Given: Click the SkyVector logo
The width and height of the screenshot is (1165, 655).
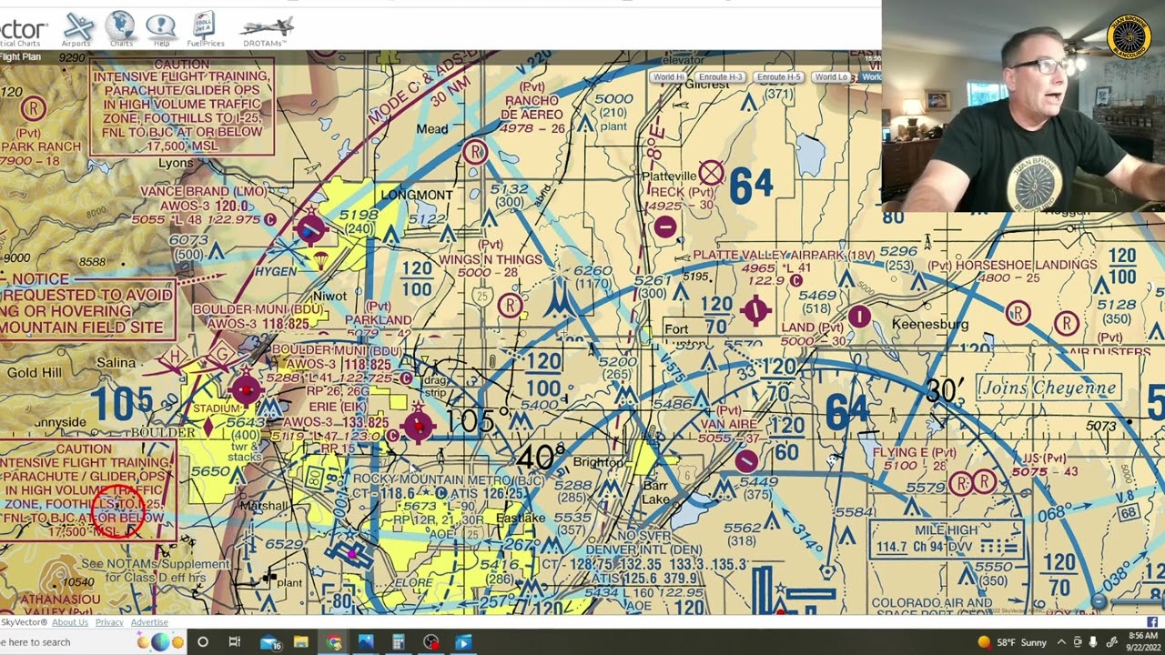Looking at the screenshot, I should (24, 31).
